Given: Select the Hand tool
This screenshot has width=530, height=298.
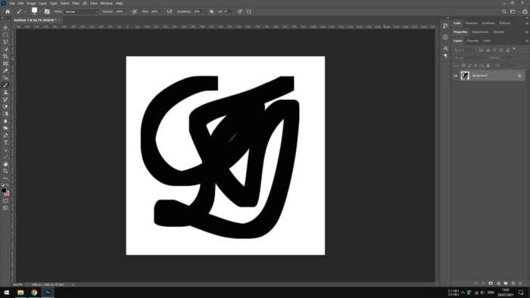Looking at the screenshot, I should pos(5,164).
